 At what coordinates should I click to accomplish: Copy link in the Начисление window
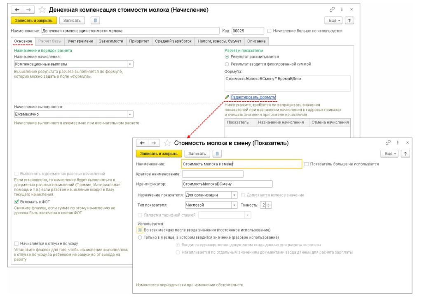click(x=332, y=9)
